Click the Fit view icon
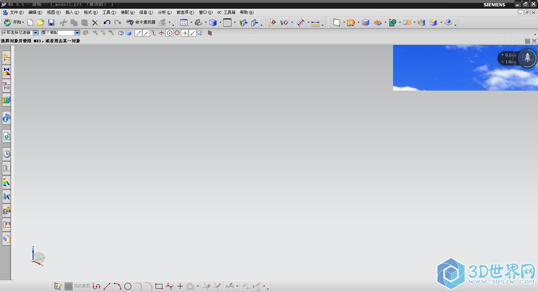Viewport: 538px width, 292px height. 184,22
